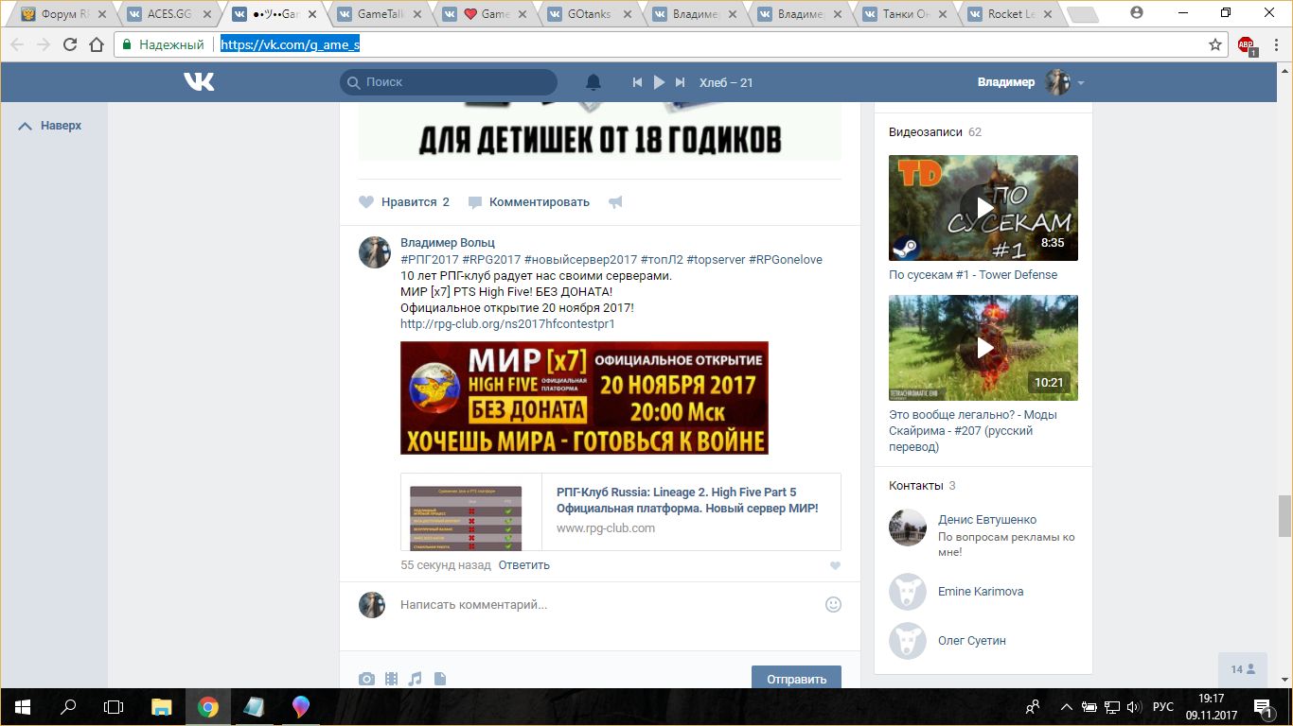Open the Windows Action Center notifications
Image resolution: width=1293 pixels, height=726 pixels.
coord(1263,707)
